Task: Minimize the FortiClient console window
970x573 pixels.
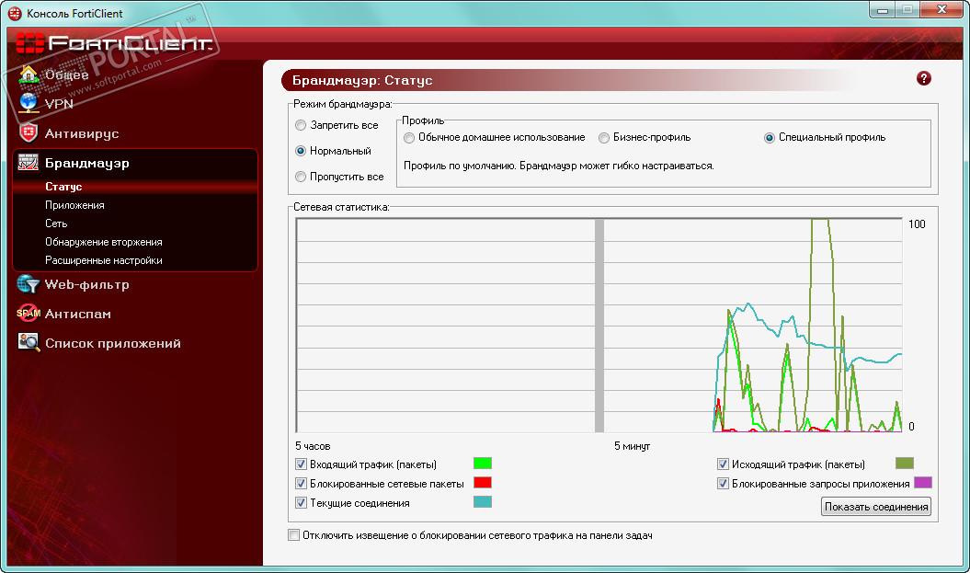Action: point(883,10)
